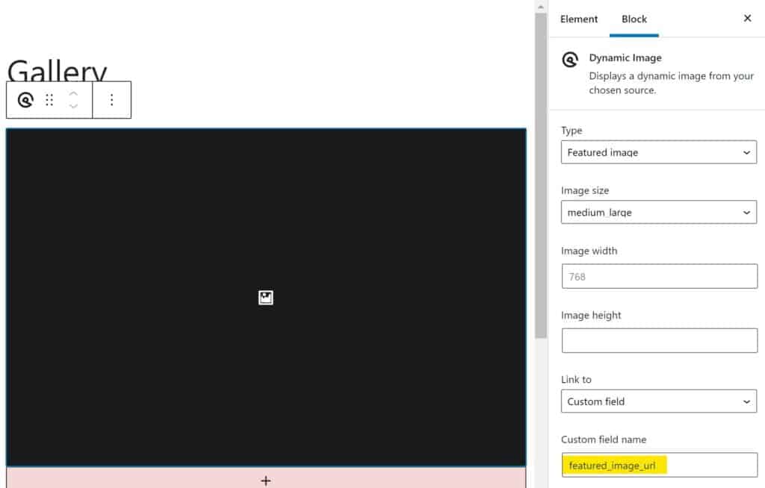Switch to the Element tab
The width and height of the screenshot is (765, 488).
click(x=579, y=19)
